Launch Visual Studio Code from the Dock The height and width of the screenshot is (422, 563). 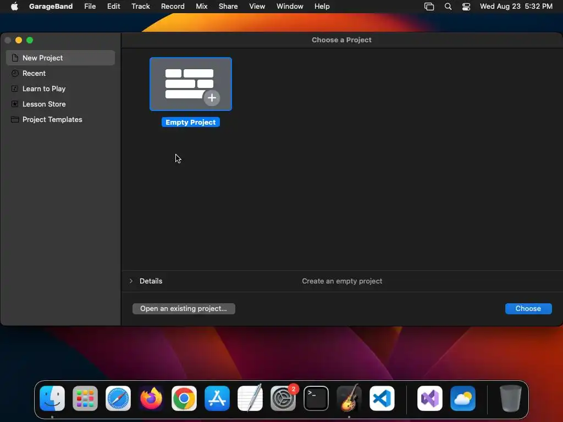click(x=382, y=398)
